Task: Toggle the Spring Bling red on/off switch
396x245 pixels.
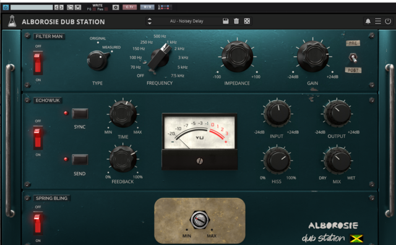Action: click(x=38, y=223)
